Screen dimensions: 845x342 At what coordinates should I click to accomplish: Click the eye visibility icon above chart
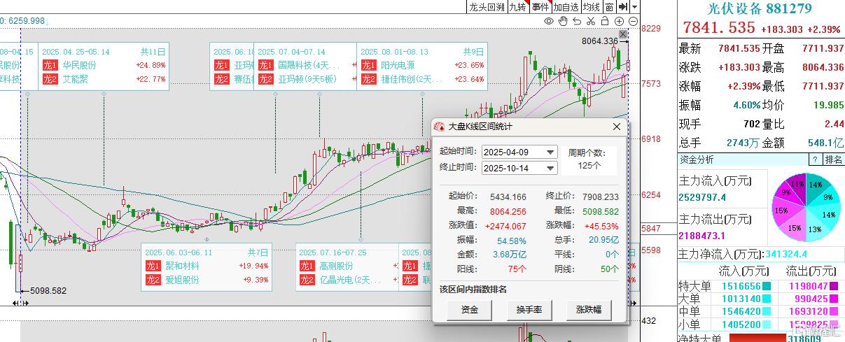tap(548, 22)
